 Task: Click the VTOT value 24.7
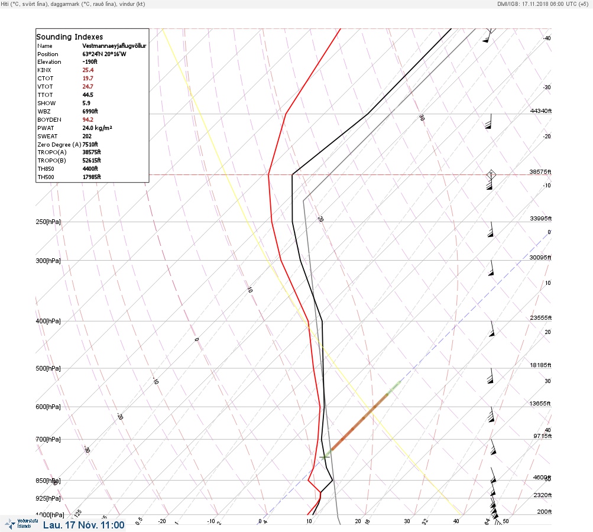click(88, 86)
